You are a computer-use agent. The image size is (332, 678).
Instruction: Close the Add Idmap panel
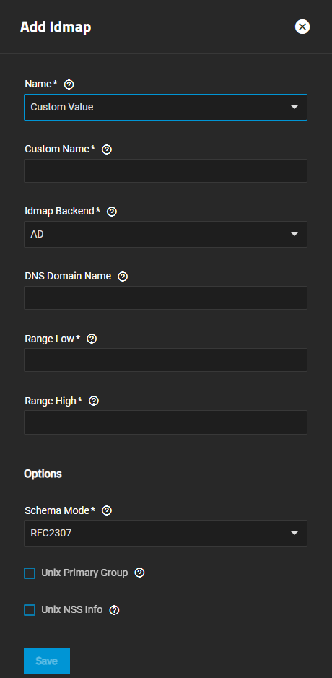(x=302, y=27)
